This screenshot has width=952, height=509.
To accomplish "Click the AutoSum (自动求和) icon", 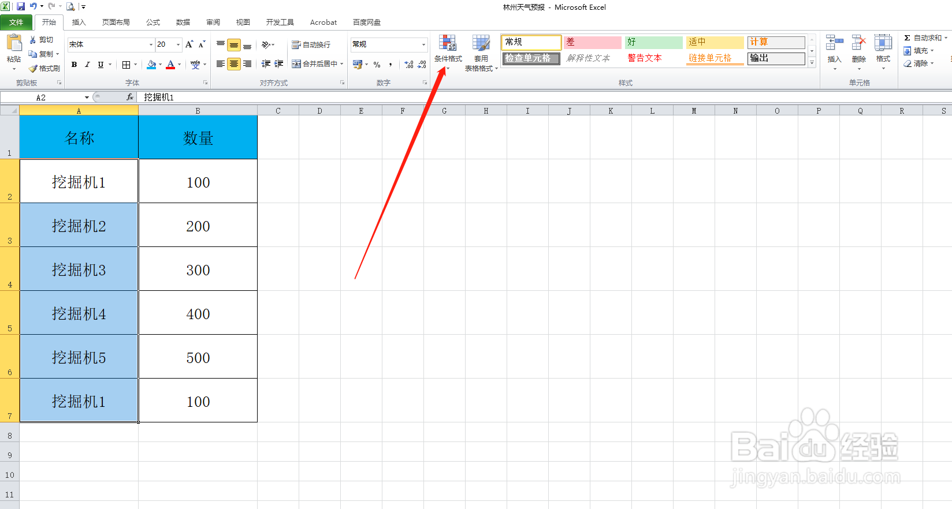I will point(908,38).
